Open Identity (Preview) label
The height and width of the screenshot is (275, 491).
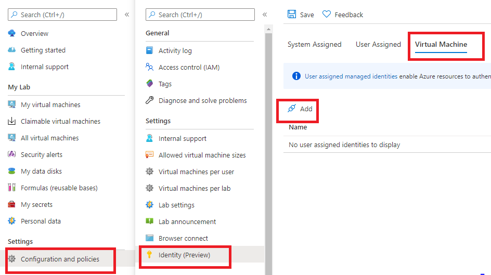tap(184, 255)
